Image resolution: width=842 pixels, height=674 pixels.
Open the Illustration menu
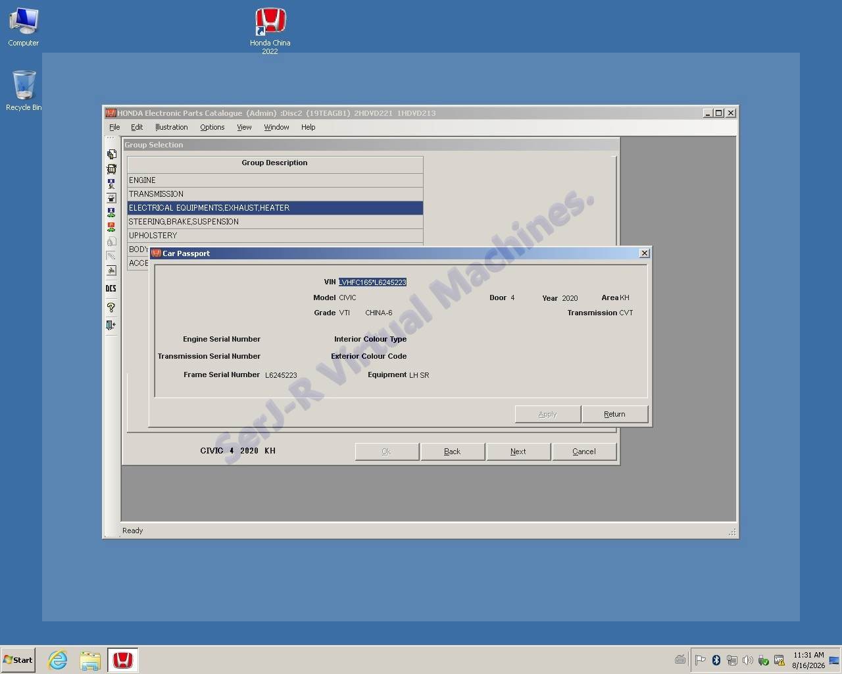point(171,127)
